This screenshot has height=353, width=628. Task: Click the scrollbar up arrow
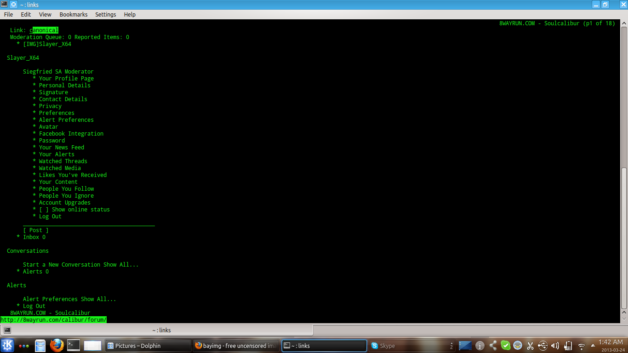pyautogui.click(x=624, y=22)
